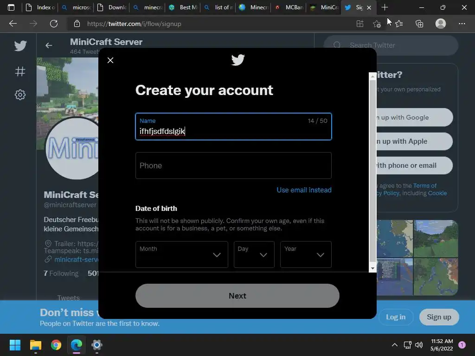The height and width of the screenshot is (356, 475).
Task: View site information lock icon
Action: point(77,24)
